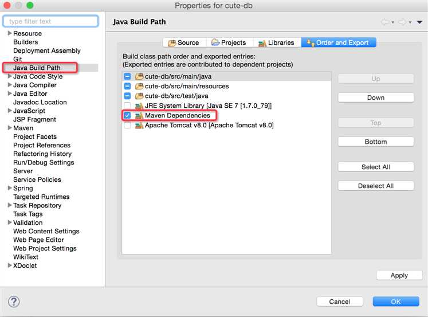
Task: Open the view menu dropdown triangle
Action: click(419, 22)
